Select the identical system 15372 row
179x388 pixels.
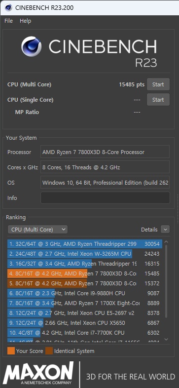pos(85,283)
